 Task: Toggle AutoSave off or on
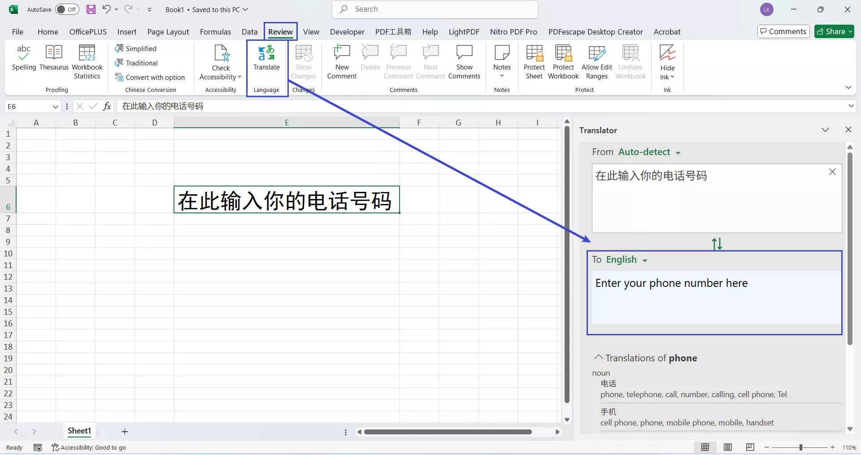pyautogui.click(x=67, y=9)
